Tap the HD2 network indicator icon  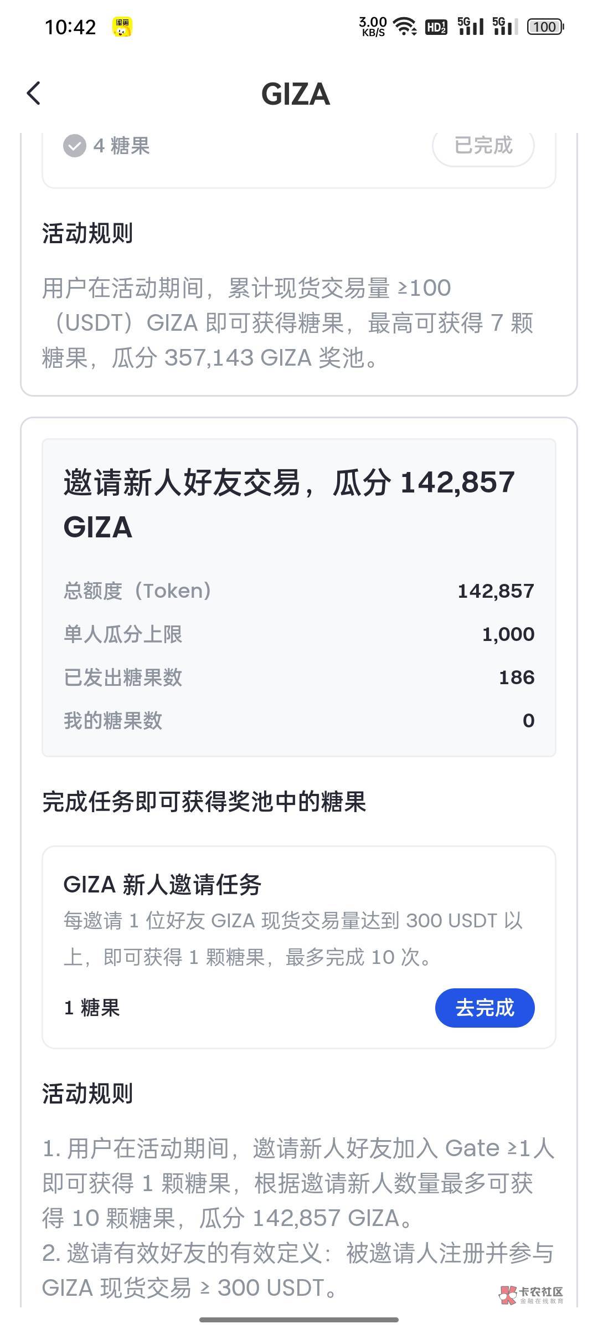436,27
